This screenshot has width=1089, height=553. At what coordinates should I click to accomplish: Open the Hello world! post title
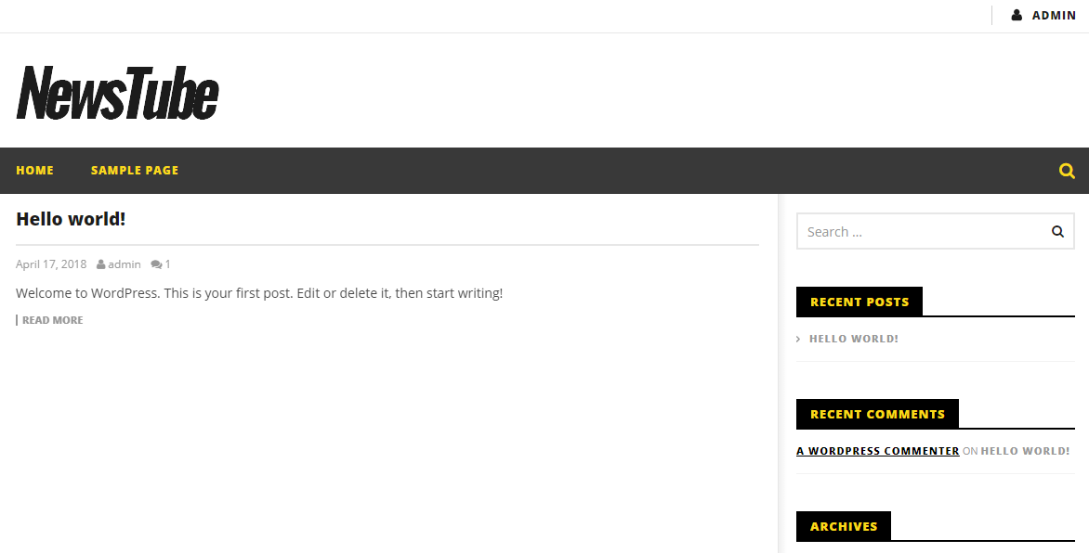(x=71, y=219)
